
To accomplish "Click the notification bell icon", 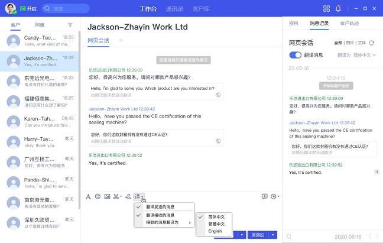I will click(338, 8).
